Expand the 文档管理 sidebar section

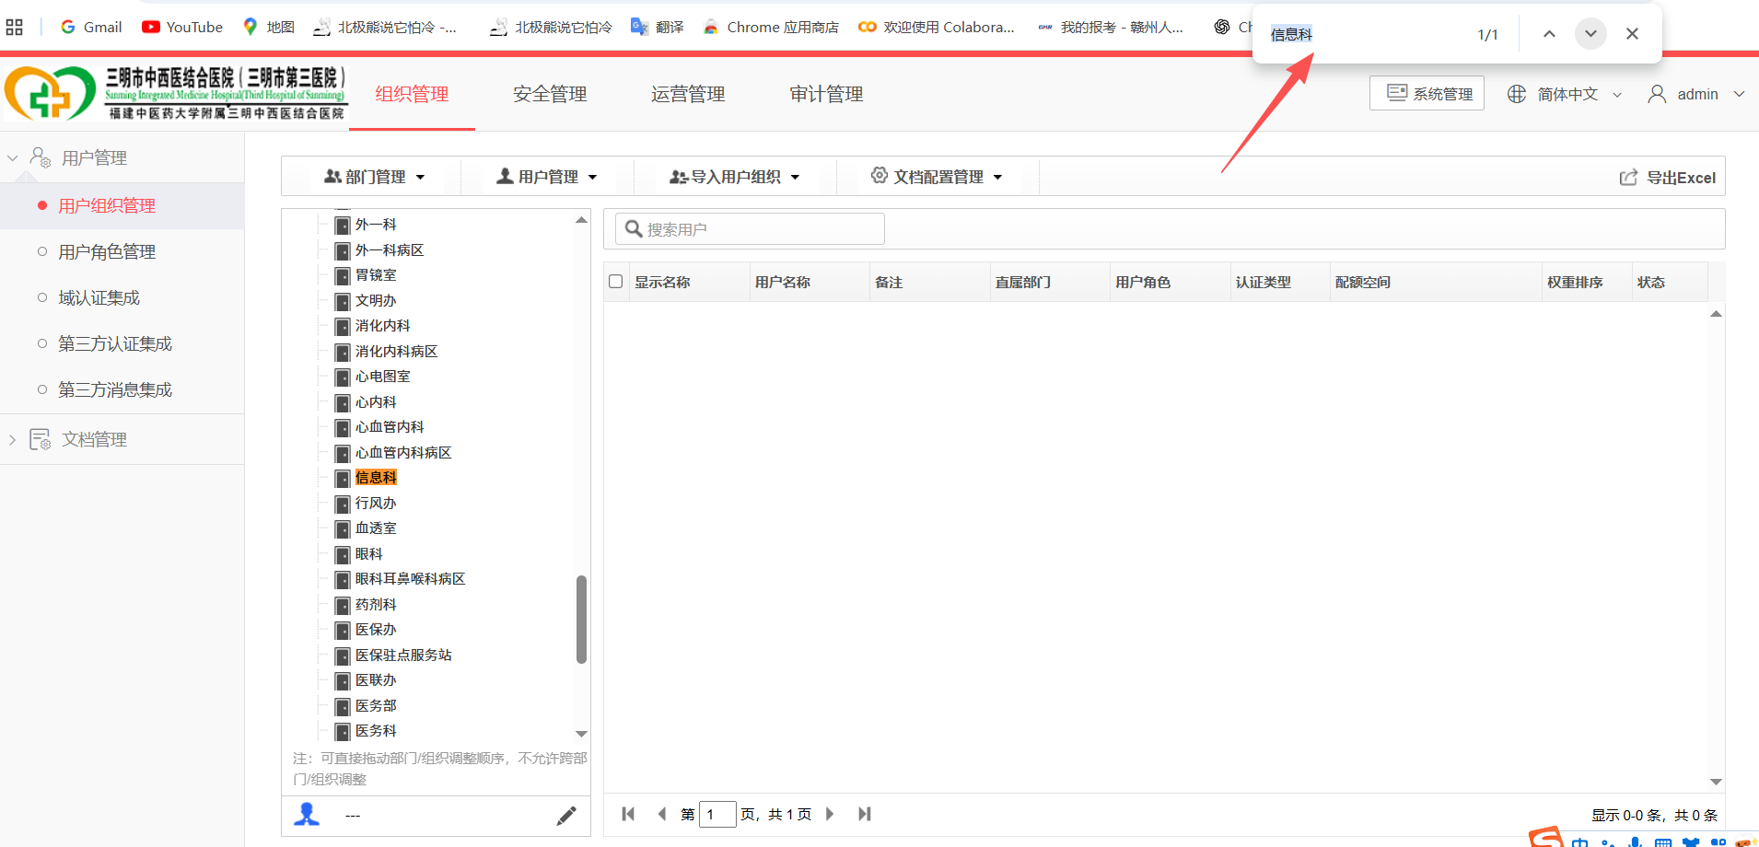pos(94,439)
